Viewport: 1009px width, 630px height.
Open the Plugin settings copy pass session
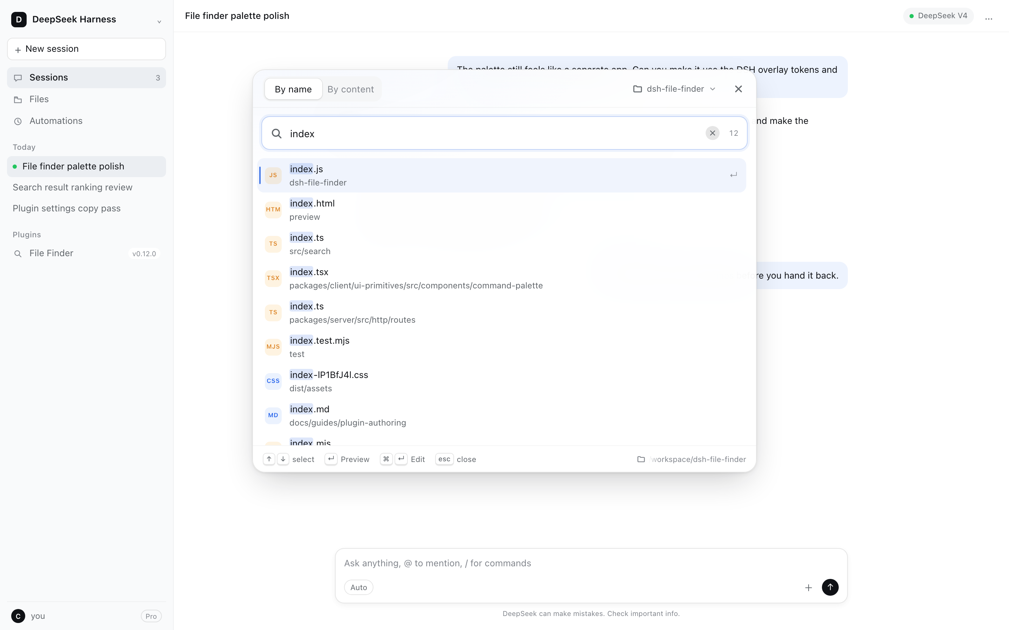[x=86, y=208]
